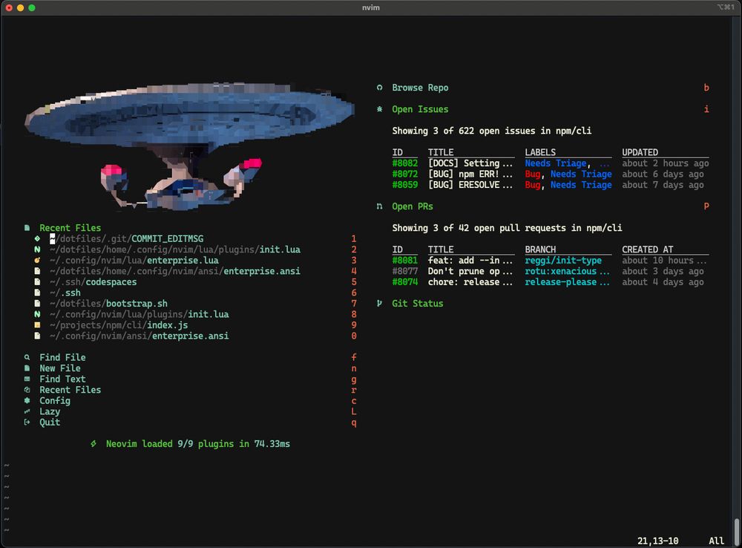The image size is (742, 548).
Task: Open ~/.config/nvim/lua/plugins/init.lua
Action: pyautogui.click(x=139, y=315)
